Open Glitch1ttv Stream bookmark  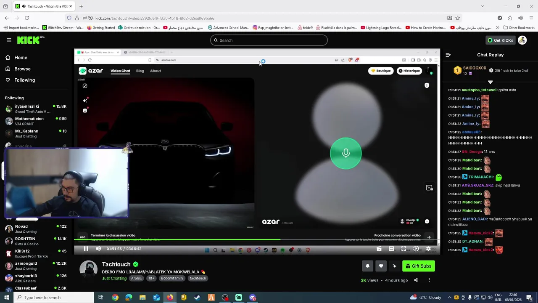pos(63,28)
